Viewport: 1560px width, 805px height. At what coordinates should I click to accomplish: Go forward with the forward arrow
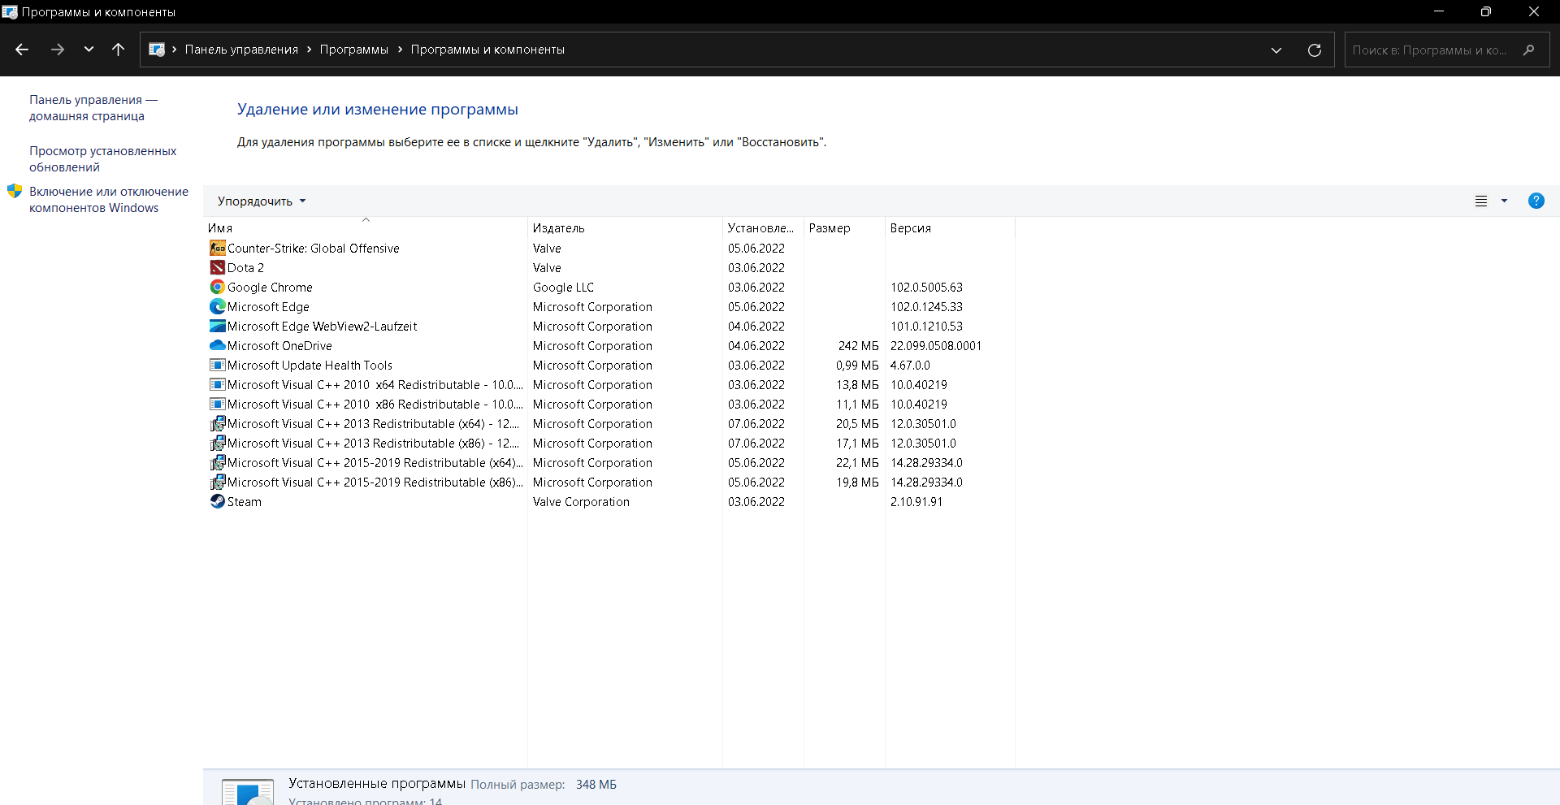pyautogui.click(x=57, y=50)
